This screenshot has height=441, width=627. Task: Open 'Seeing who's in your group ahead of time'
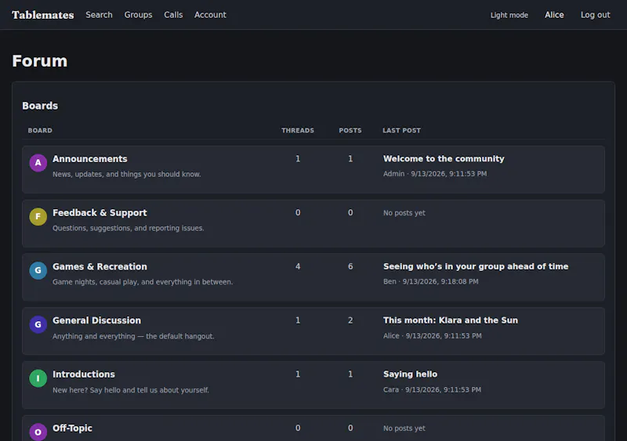pyautogui.click(x=476, y=266)
